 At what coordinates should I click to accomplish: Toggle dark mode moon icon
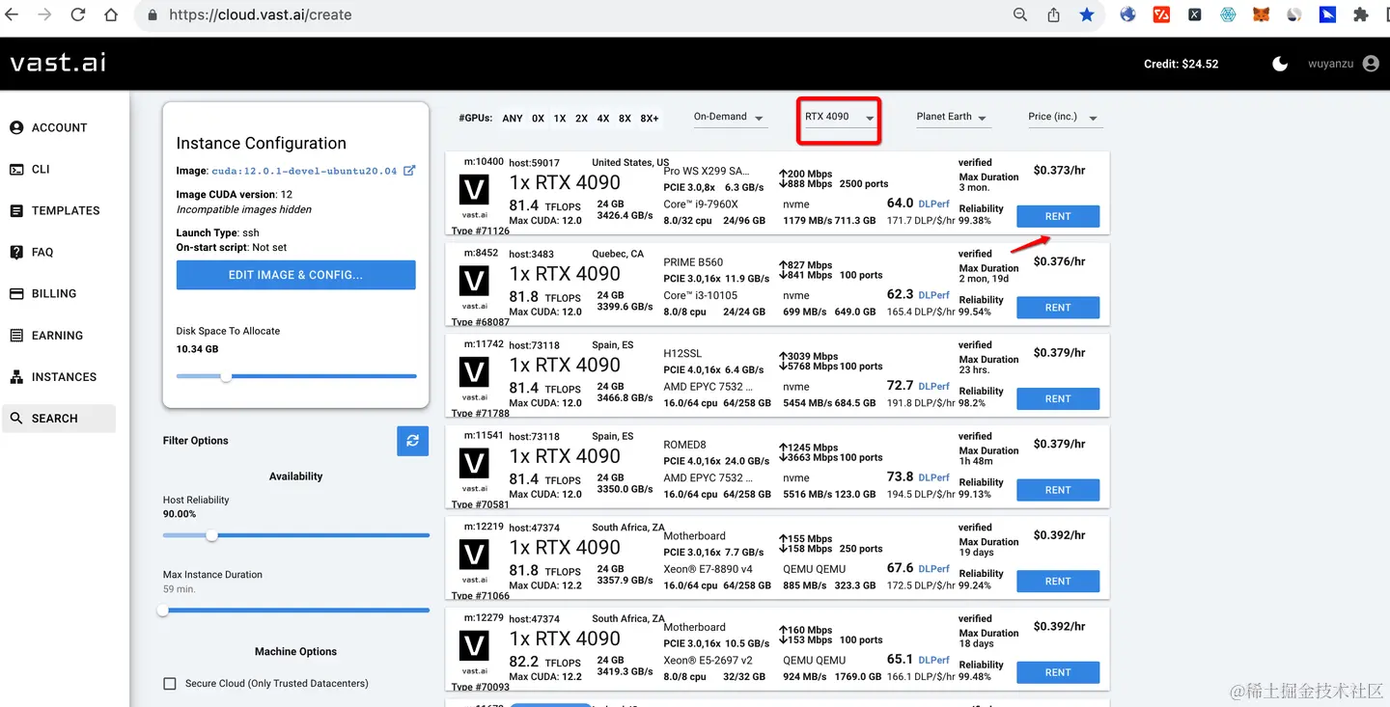1280,64
